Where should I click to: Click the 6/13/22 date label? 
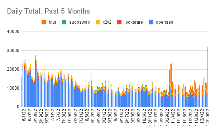35,116
